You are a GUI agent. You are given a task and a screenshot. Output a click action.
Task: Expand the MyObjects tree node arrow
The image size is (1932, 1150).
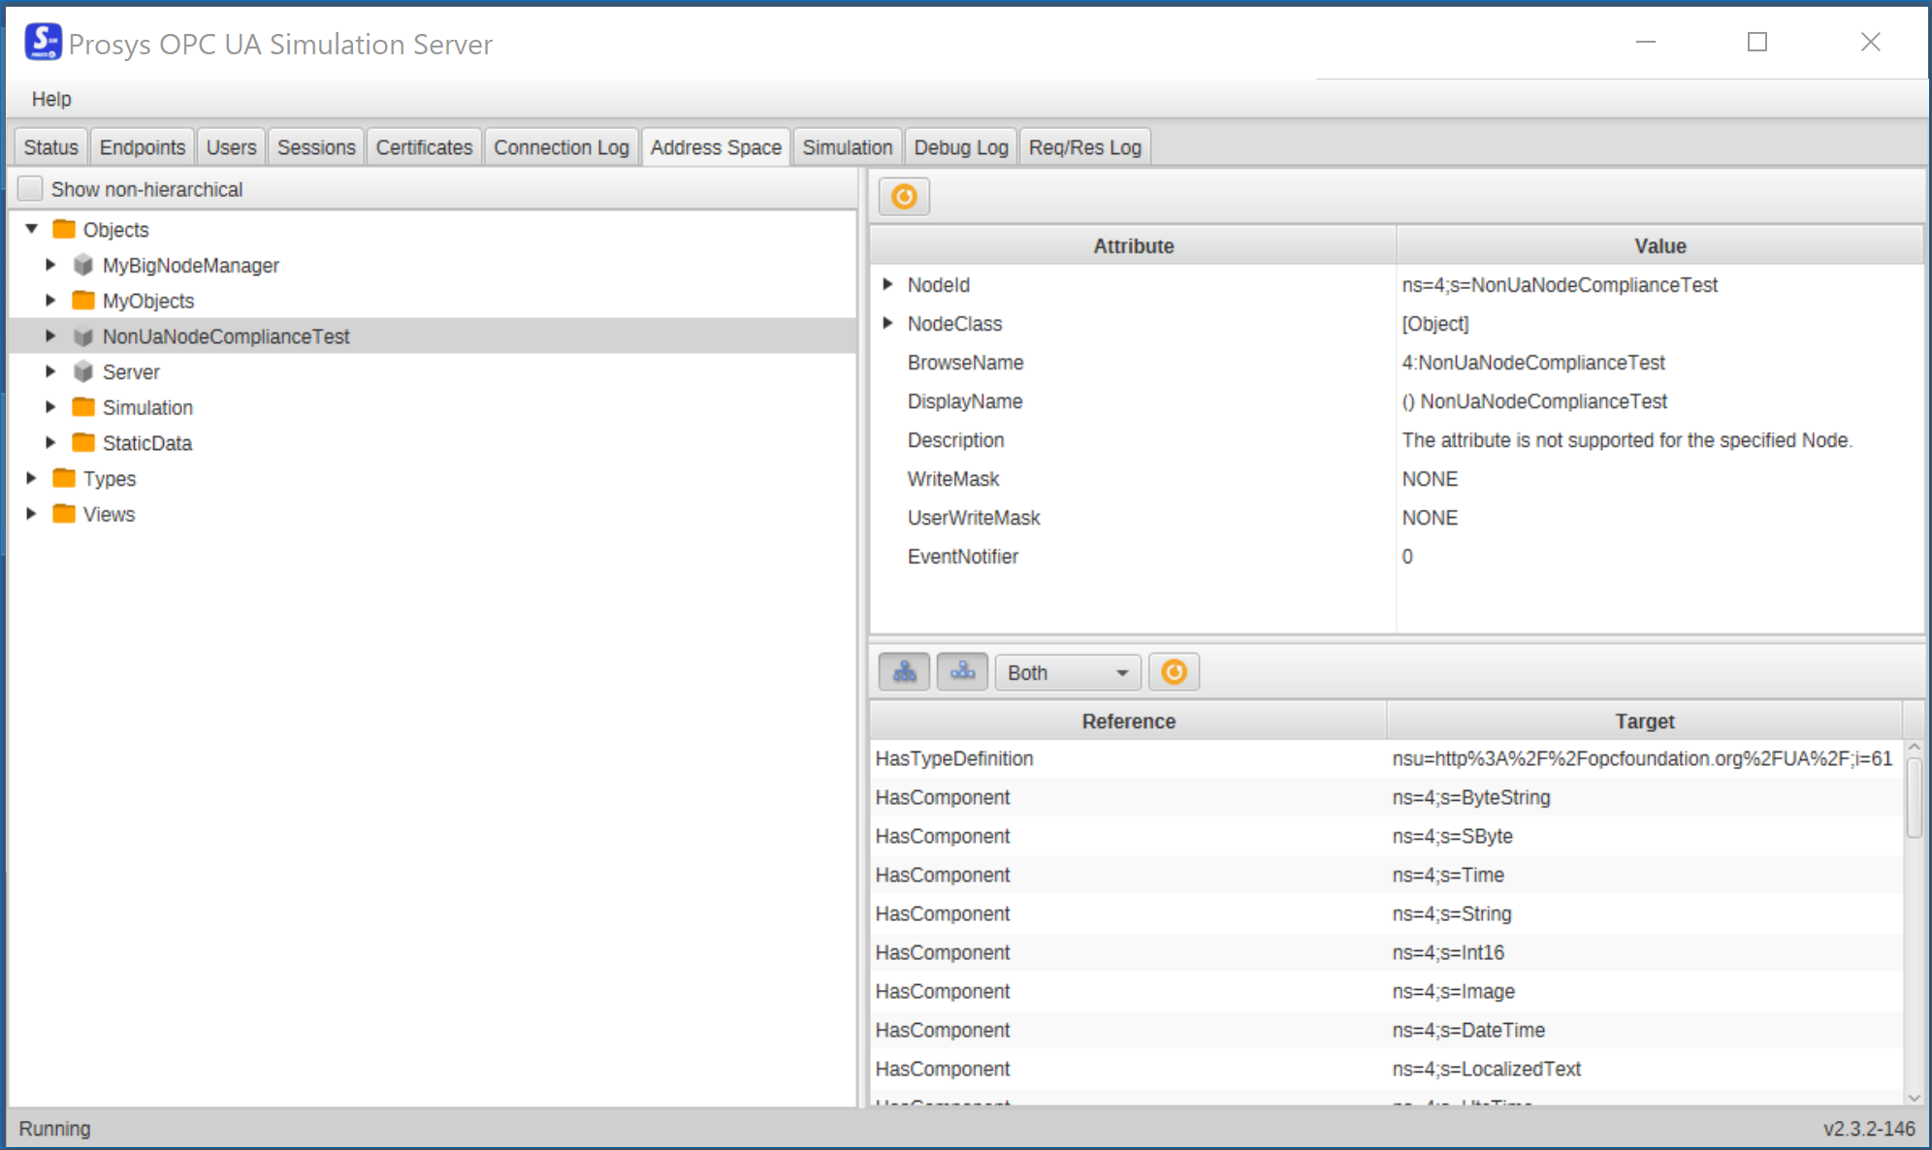pos(51,301)
